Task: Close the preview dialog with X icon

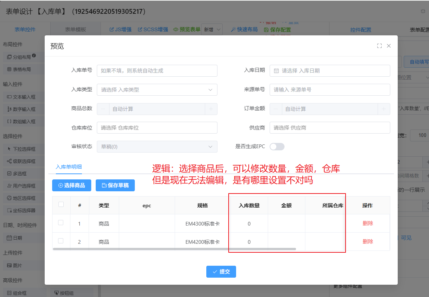Action: click(389, 46)
